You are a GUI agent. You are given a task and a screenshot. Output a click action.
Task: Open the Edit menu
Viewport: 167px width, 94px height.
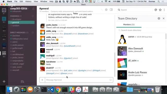21,2
